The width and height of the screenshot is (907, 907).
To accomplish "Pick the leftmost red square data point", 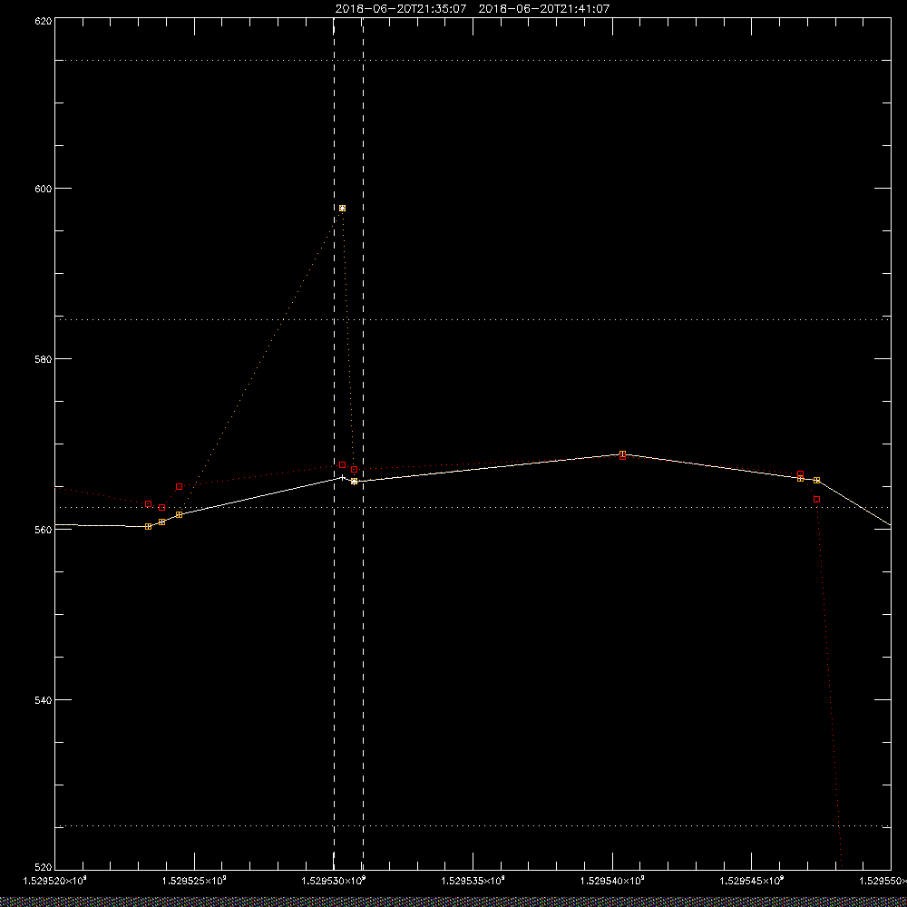I will click(x=148, y=503).
